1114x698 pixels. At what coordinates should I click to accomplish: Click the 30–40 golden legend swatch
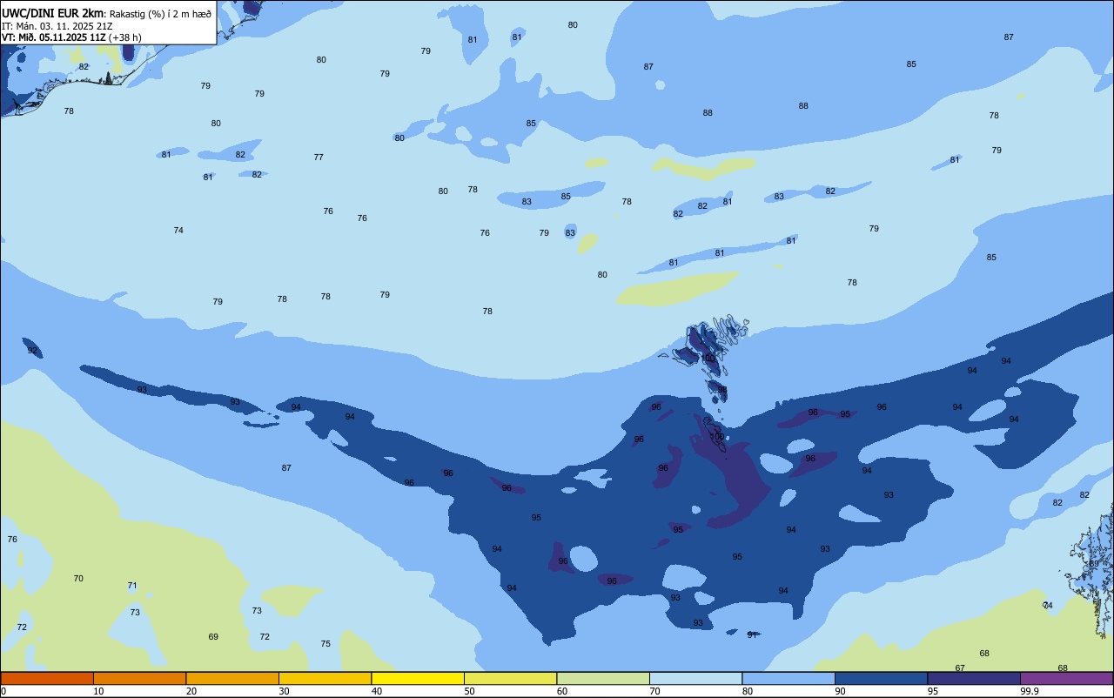(325, 678)
